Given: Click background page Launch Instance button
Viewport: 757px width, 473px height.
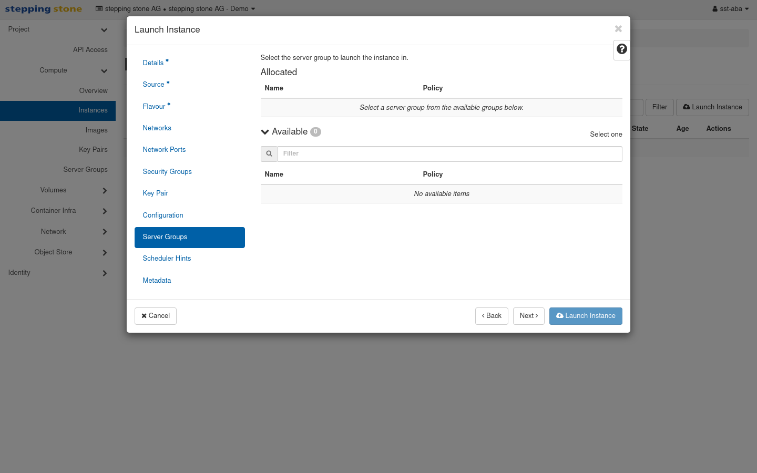Looking at the screenshot, I should [712, 107].
